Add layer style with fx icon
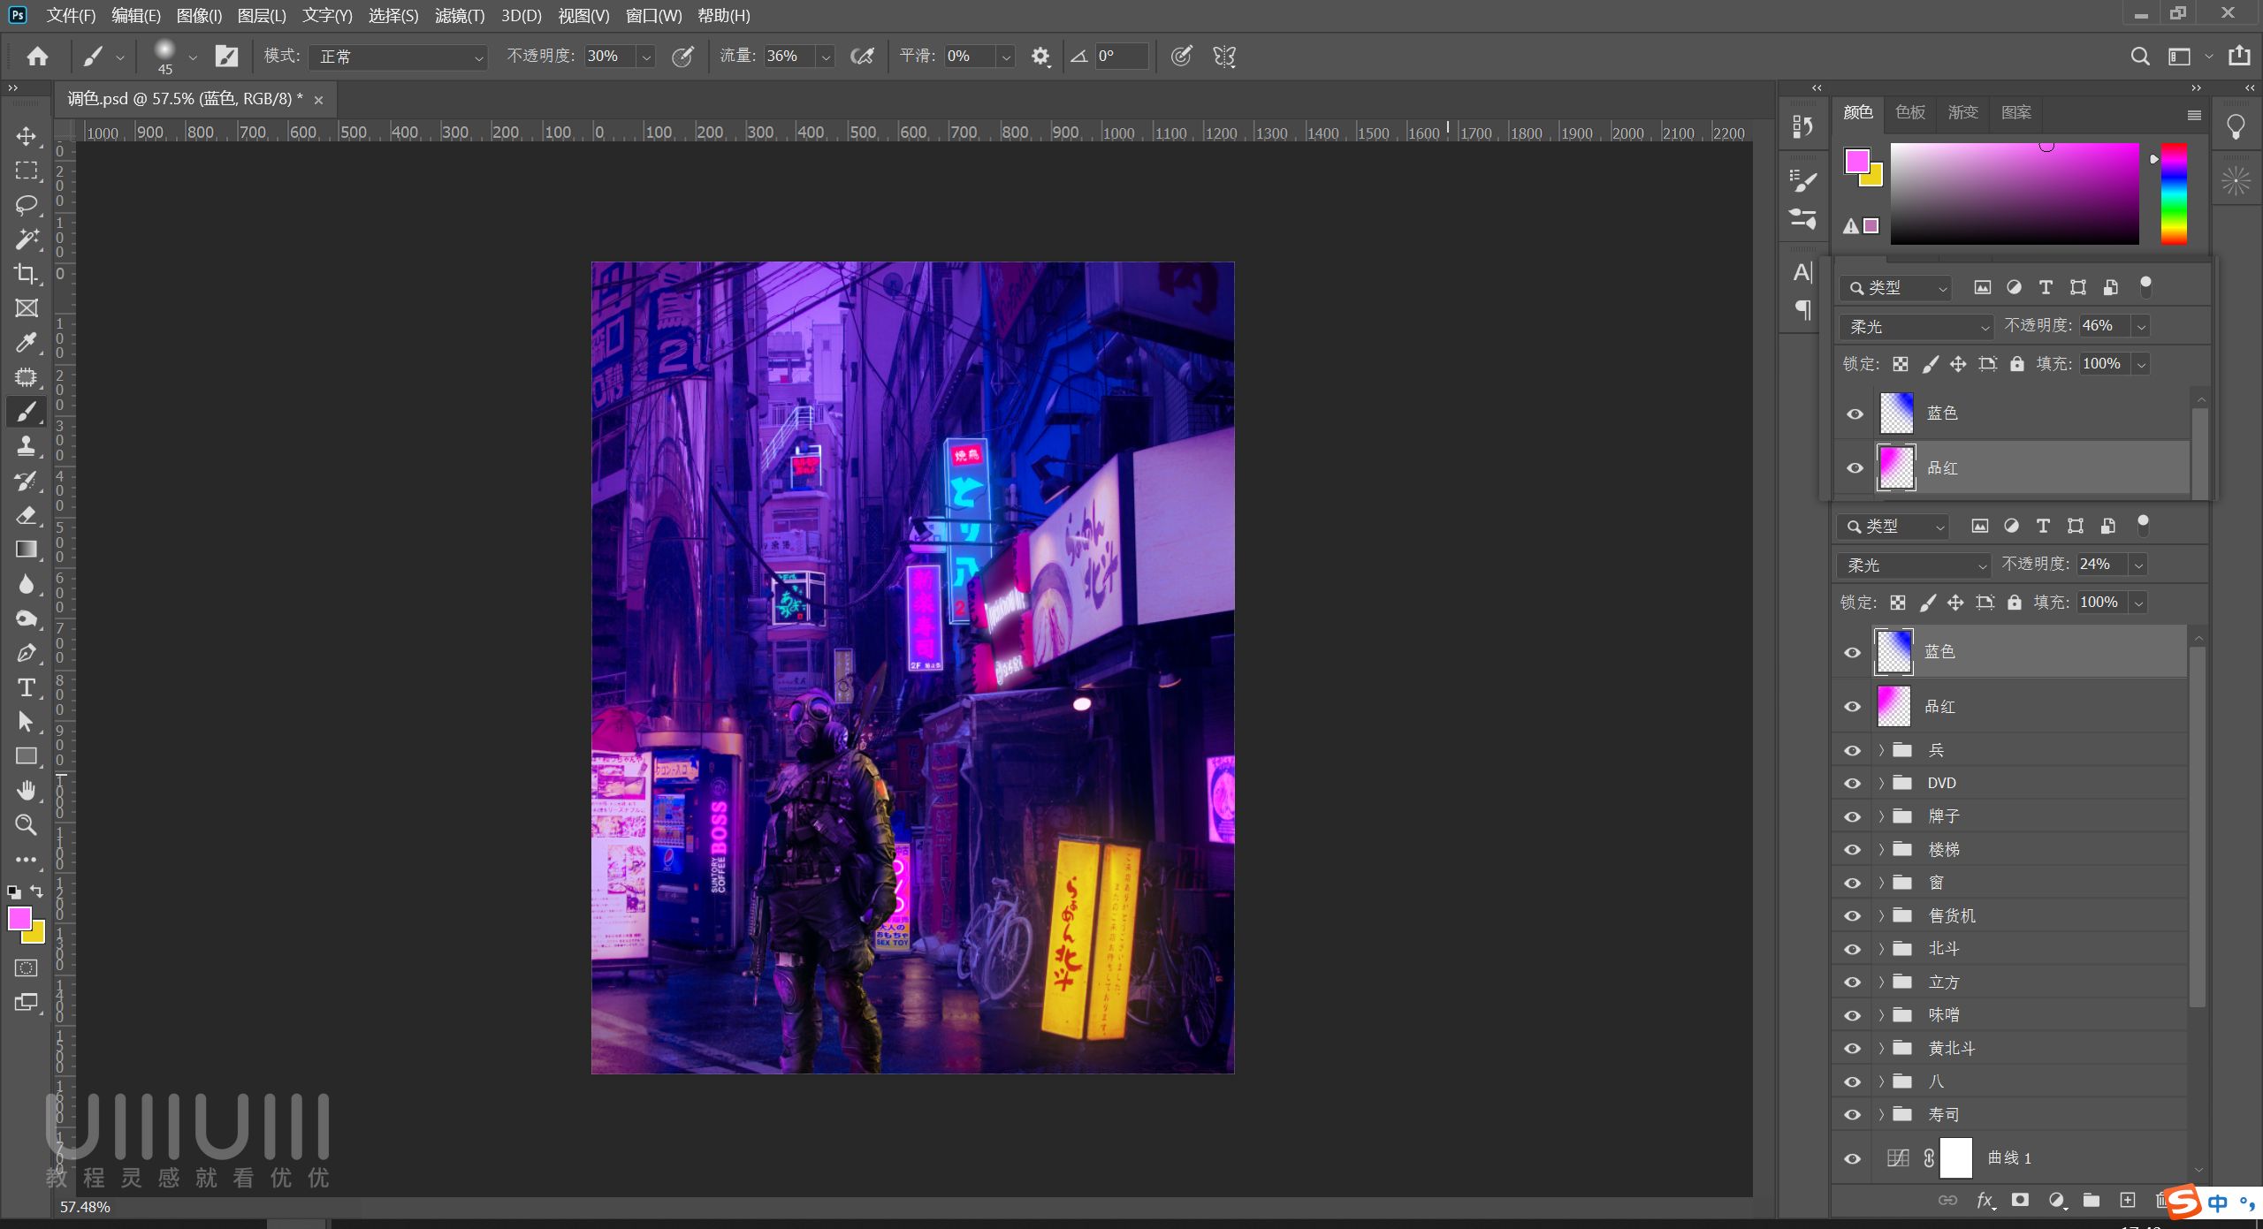Image resolution: width=2263 pixels, height=1229 pixels. [1985, 1200]
